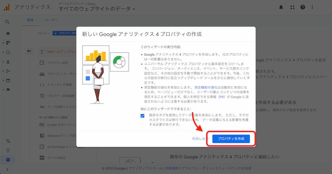
Task: Click background + プロパティを作成 button
Action: coord(65,33)
